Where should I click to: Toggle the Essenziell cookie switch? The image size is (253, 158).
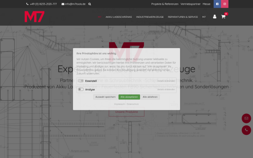click(x=81, y=81)
